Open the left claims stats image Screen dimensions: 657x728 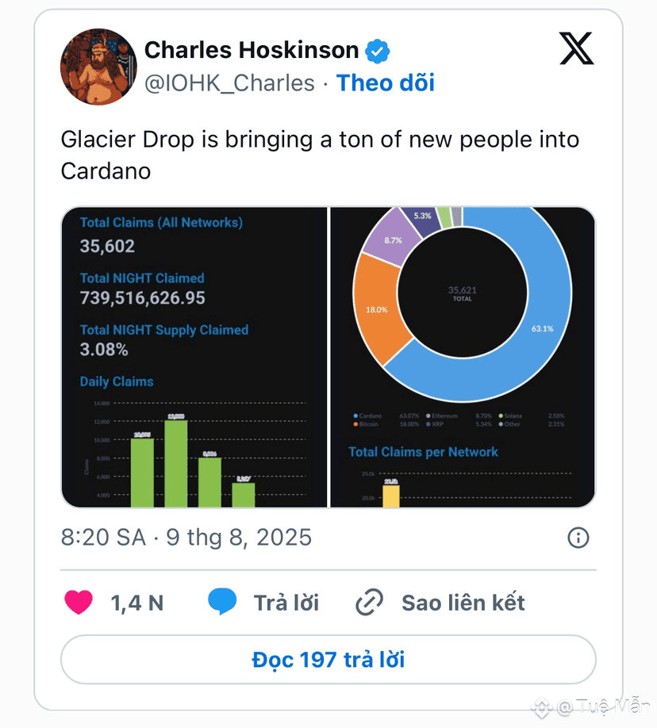point(194,357)
